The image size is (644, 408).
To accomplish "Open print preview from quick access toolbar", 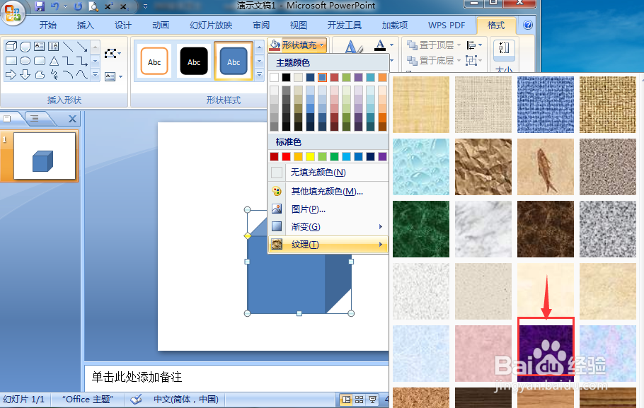I will (93, 6).
